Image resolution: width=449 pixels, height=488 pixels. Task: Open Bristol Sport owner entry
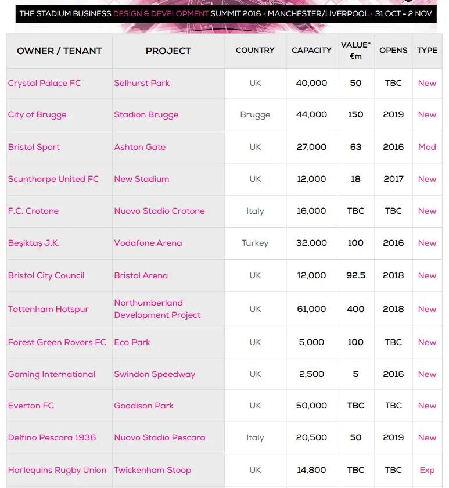pyautogui.click(x=34, y=147)
